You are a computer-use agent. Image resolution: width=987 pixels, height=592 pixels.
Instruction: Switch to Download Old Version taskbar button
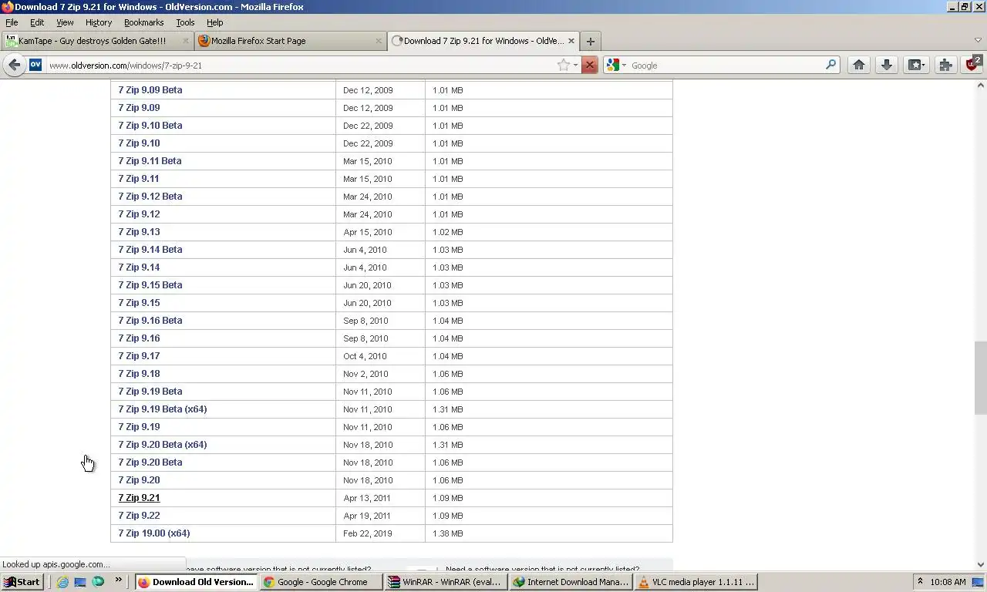(x=196, y=582)
